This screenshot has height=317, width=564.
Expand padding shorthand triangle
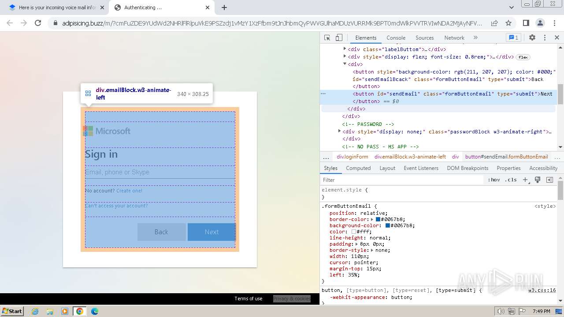357,244
